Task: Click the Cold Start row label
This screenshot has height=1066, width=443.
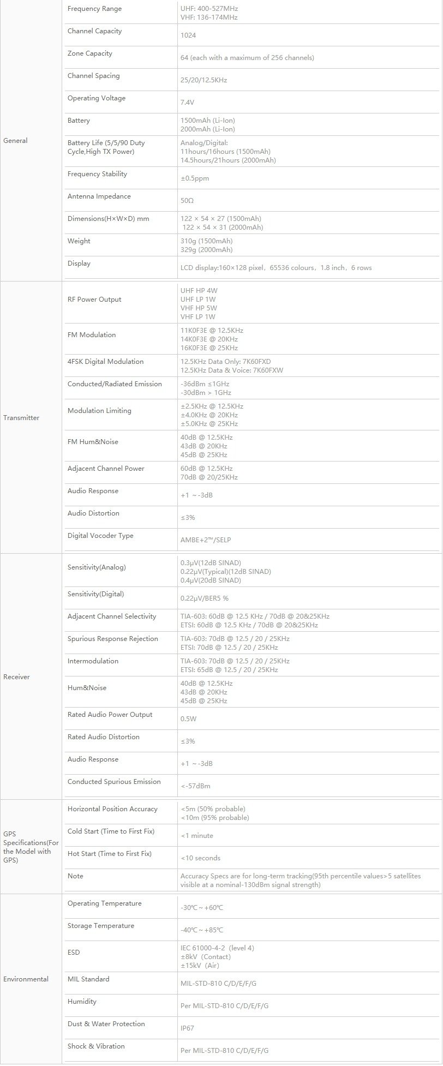Action: pyautogui.click(x=111, y=831)
